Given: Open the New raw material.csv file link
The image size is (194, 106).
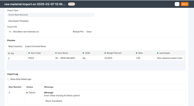Looking at the screenshot, I should [26, 32].
